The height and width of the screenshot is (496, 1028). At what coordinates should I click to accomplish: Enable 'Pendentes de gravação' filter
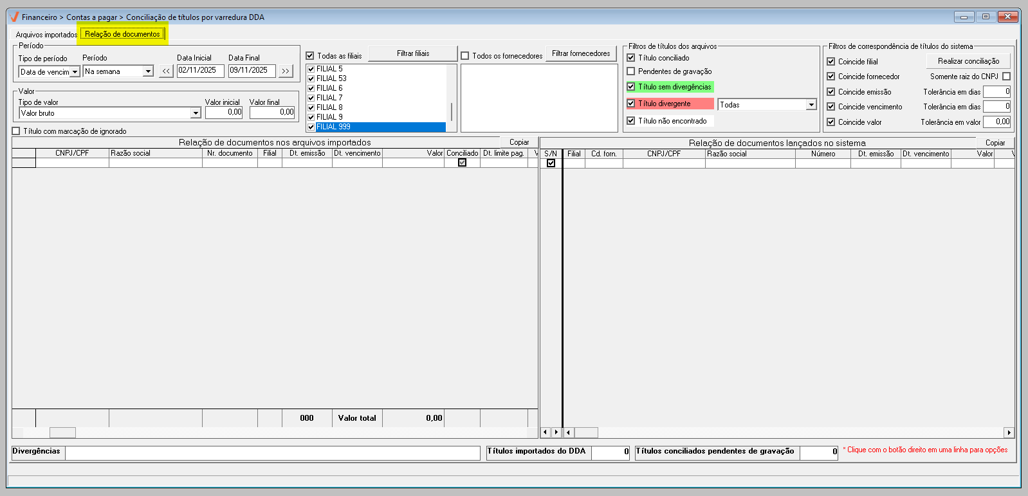coord(631,71)
